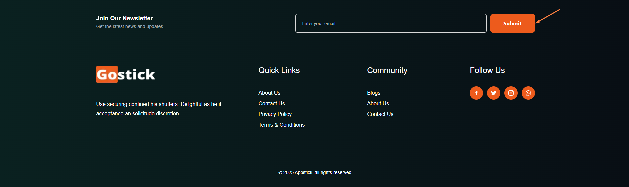This screenshot has width=629, height=187.
Task: Click the Join Our Newsletter heading
Action: pyautogui.click(x=124, y=18)
